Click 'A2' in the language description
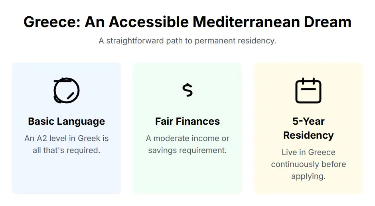 [43, 138]
